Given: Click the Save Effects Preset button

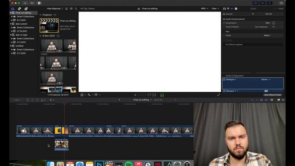Looking at the screenshot, I should point(272,95).
